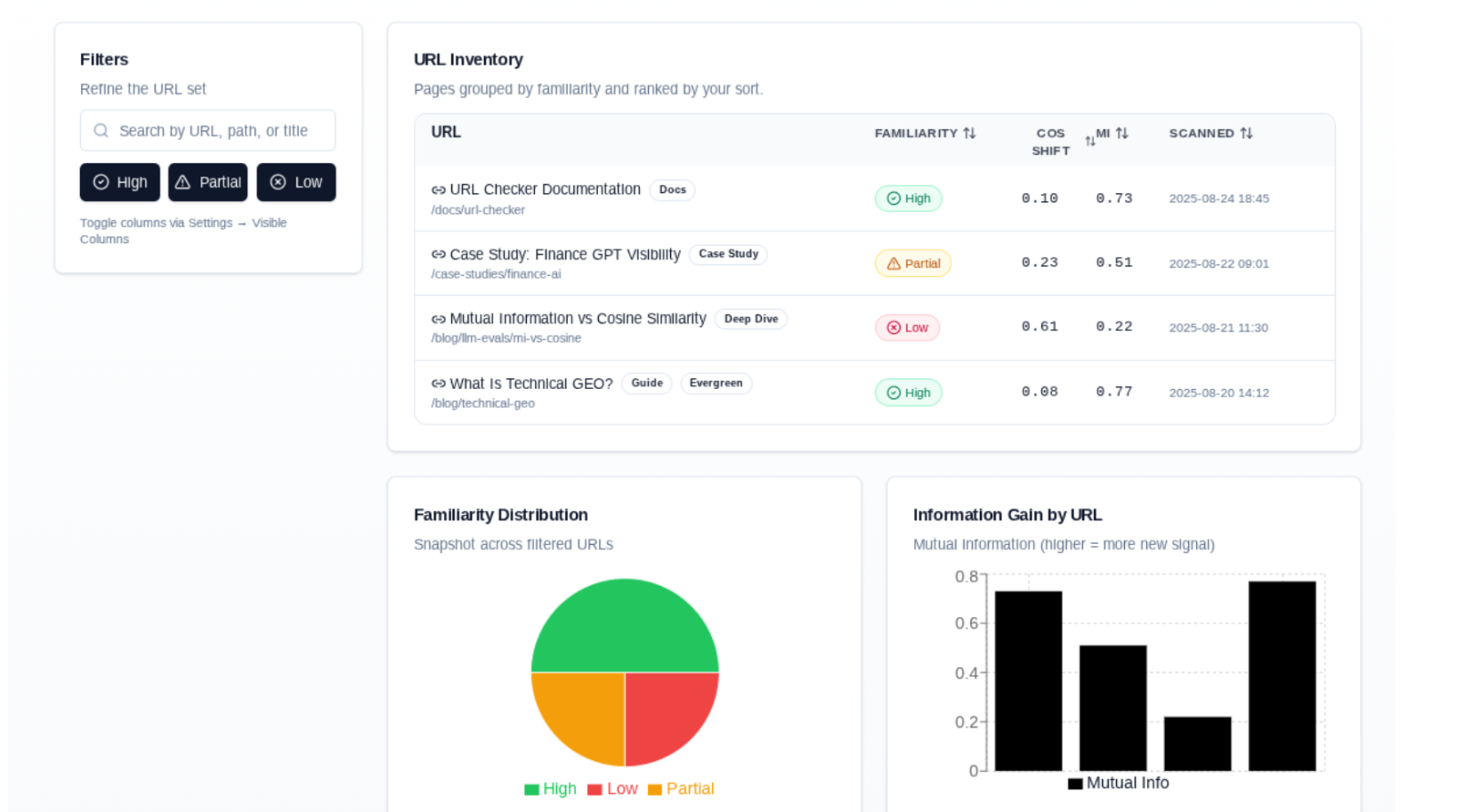Click the sort arrows icon next to Familiarity header
Image resolution: width=1481 pixels, height=812 pixels.
tap(969, 133)
